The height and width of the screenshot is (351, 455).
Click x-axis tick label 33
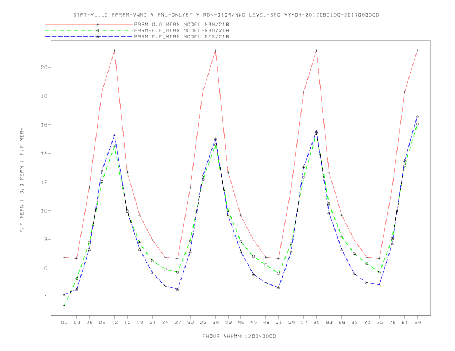(203, 322)
